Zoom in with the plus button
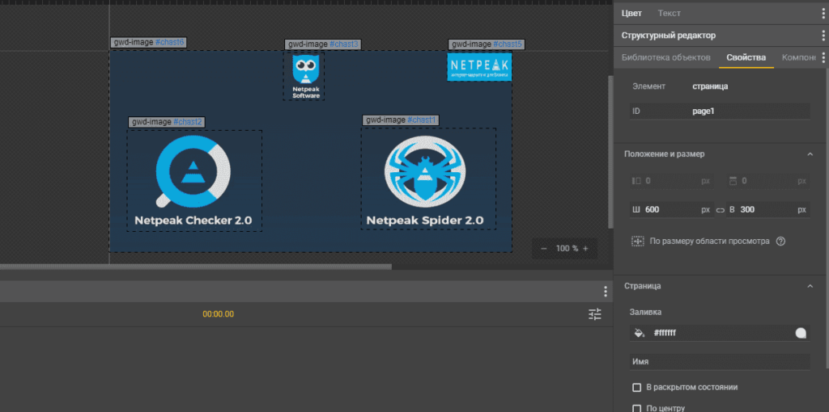Image resolution: width=829 pixels, height=412 pixels. [x=585, y=249]
